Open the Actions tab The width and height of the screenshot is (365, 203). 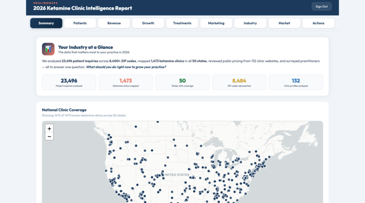pyautogui.click(x=318, y=23)
